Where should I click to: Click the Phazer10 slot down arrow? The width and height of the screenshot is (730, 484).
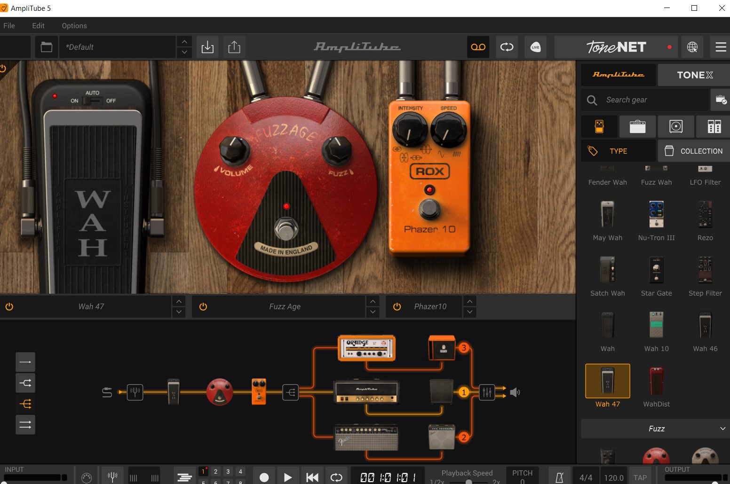pyautogui.click(x=469, y=312)
